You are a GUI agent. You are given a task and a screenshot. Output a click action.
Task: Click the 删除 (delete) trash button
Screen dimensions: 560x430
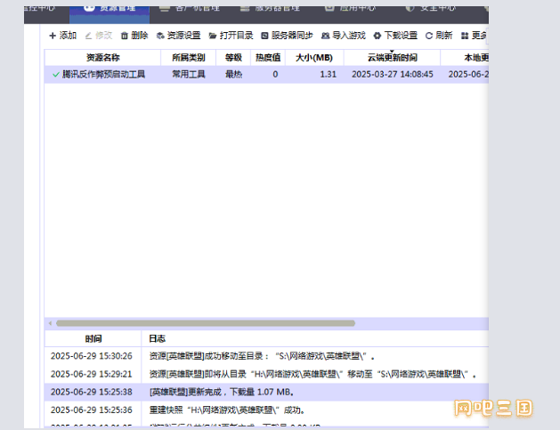pyautogui.click(x=134, y=36)
